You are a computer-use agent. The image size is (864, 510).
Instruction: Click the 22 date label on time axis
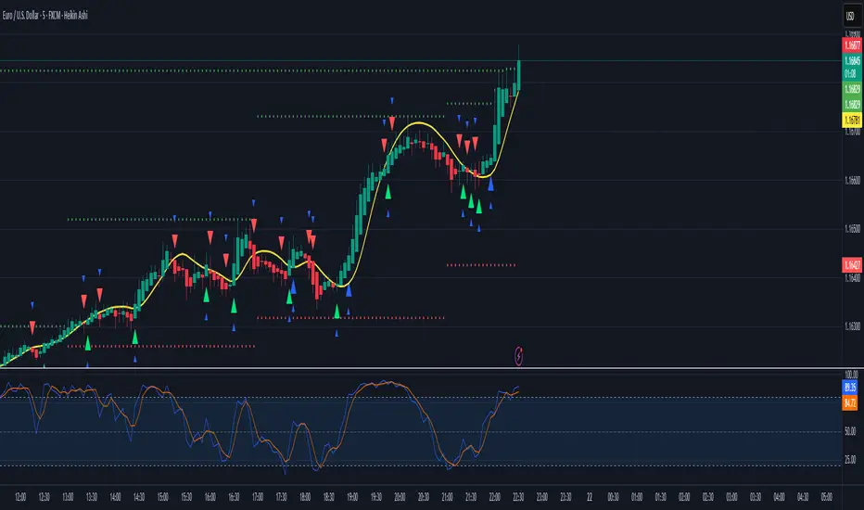(589, 497)
